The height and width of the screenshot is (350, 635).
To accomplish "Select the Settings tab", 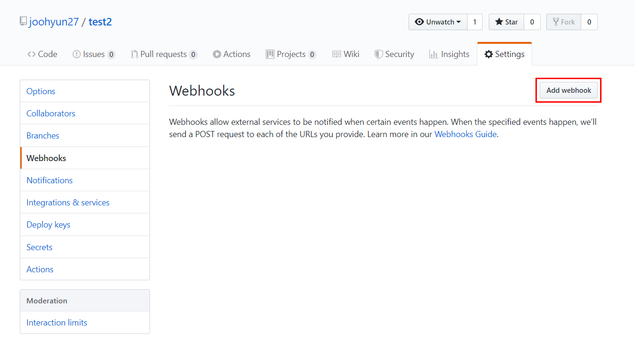I will click(504, 54).
